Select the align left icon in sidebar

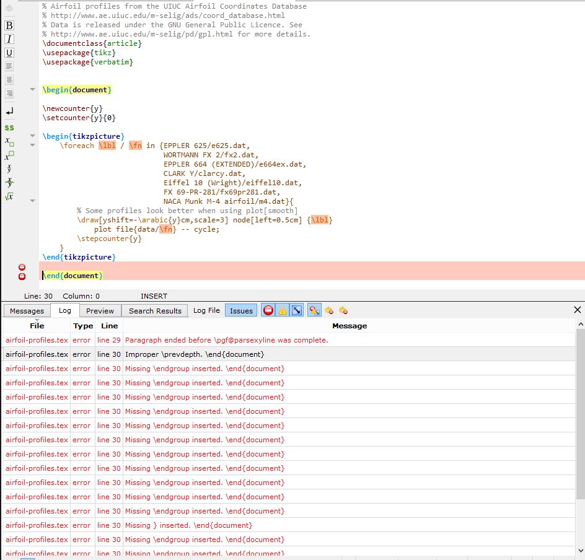pyautogui.click(x=9, y=66)
